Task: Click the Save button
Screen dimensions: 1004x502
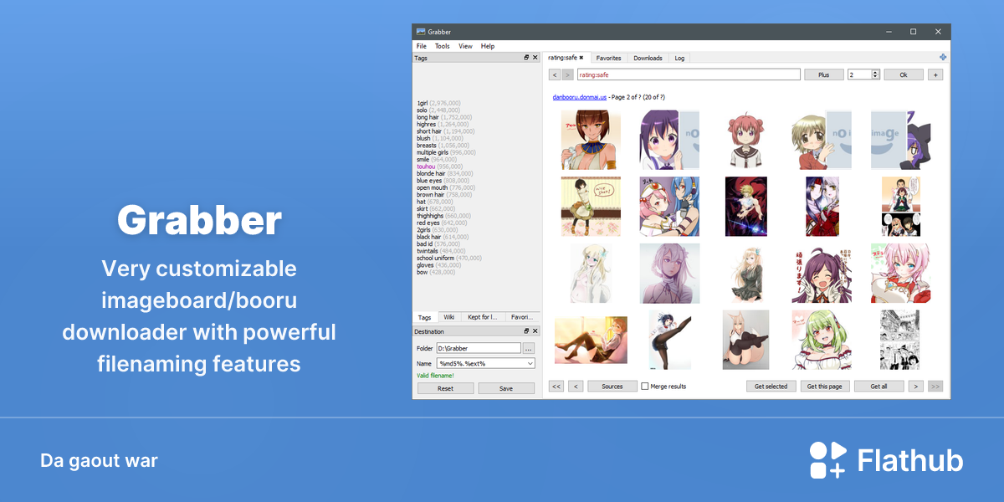Action: click(506, 388)
